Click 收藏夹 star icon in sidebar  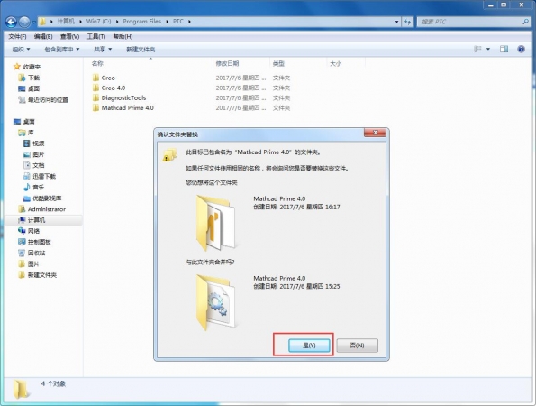tap(17, 67)
